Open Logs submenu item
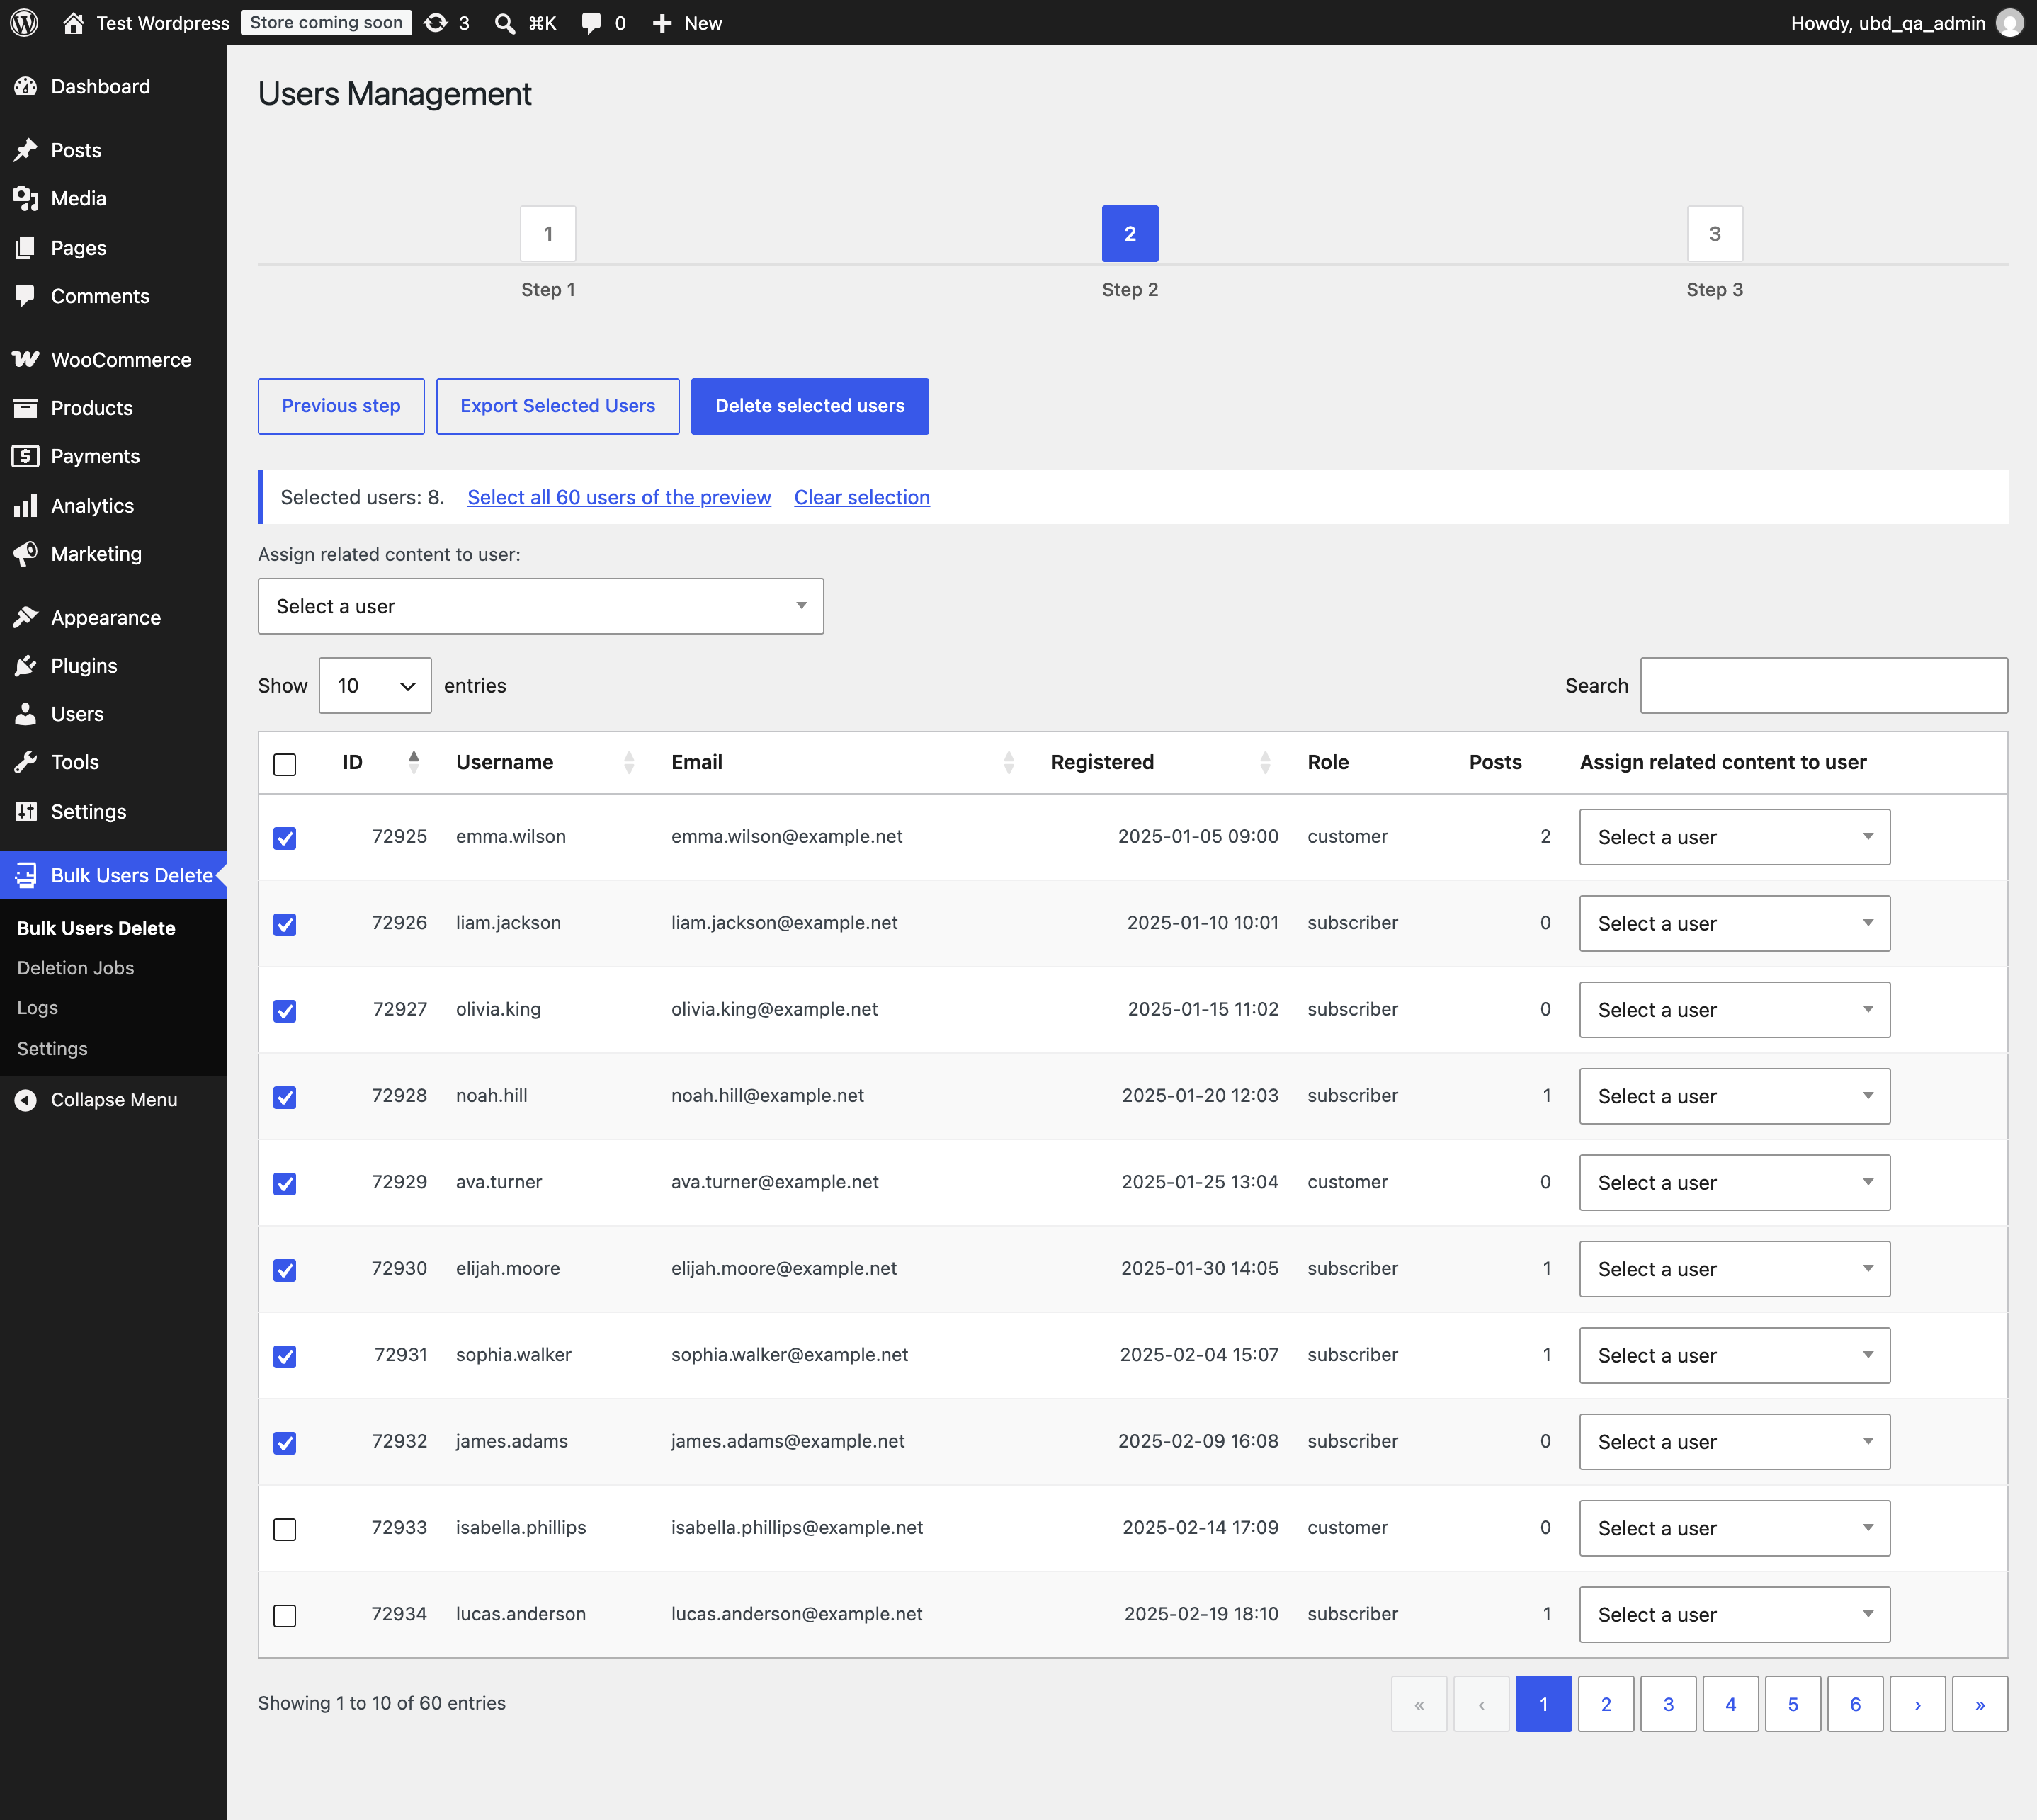The height and width of the screenshot is (1820, 2037). coord(37,1008)
